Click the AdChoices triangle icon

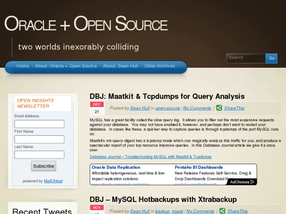[252, 182]
